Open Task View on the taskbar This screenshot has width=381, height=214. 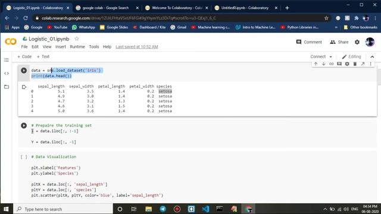[x=133, y=209]
